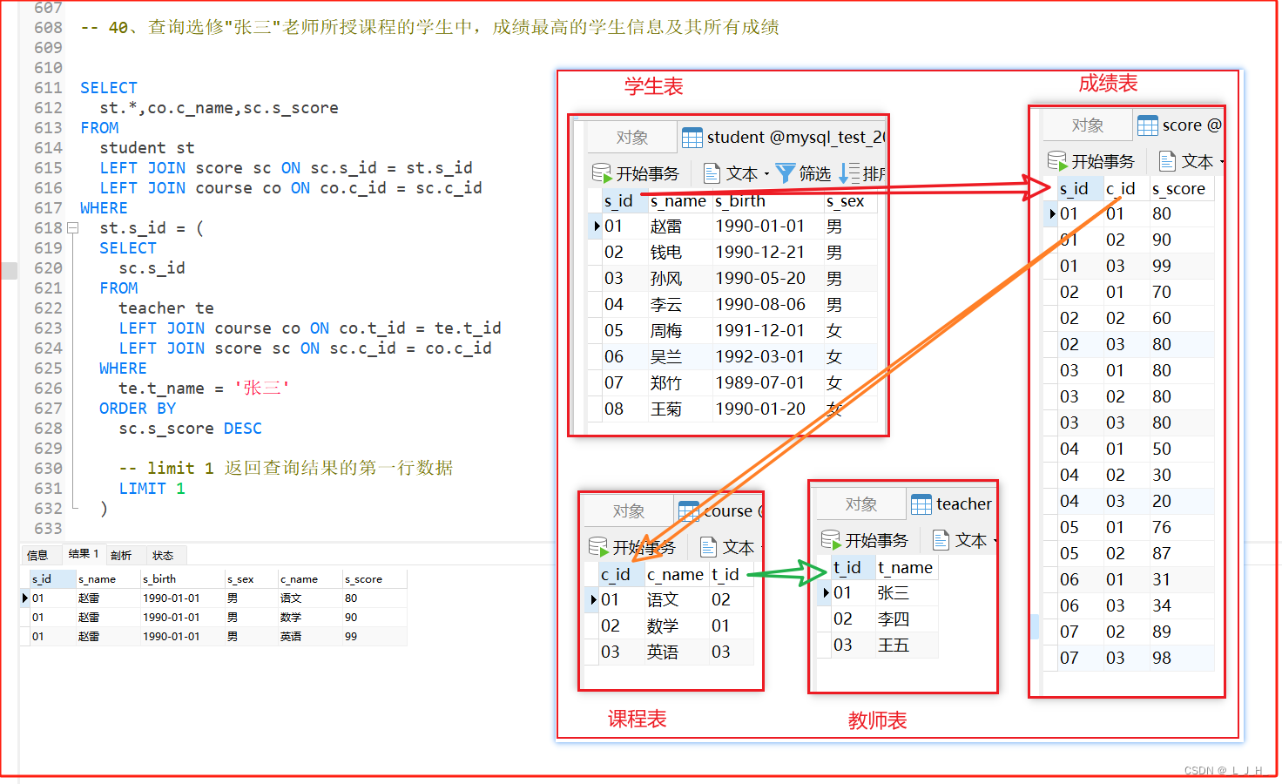Click the 筛选 funnel icon in the student window

tap(785, 173)
